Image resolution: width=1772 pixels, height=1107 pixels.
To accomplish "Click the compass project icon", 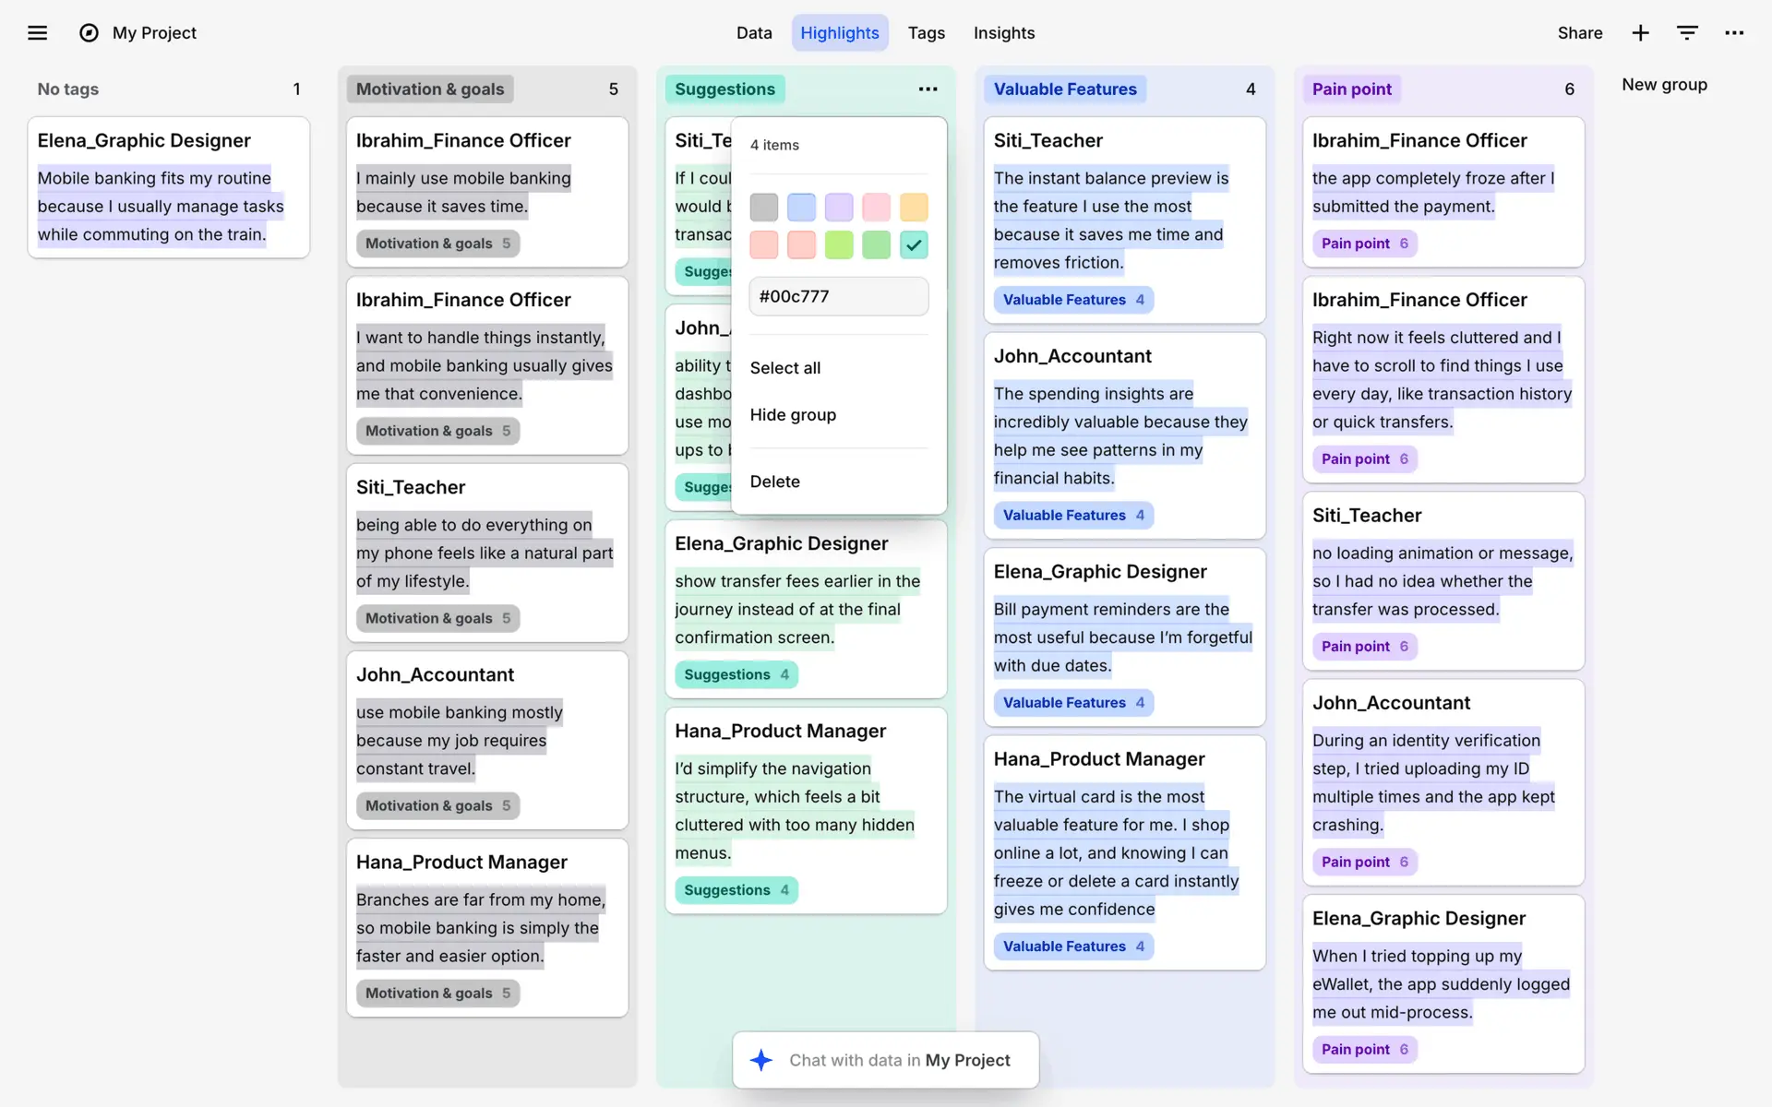I will pyautogui.click(x=89, y=33).
